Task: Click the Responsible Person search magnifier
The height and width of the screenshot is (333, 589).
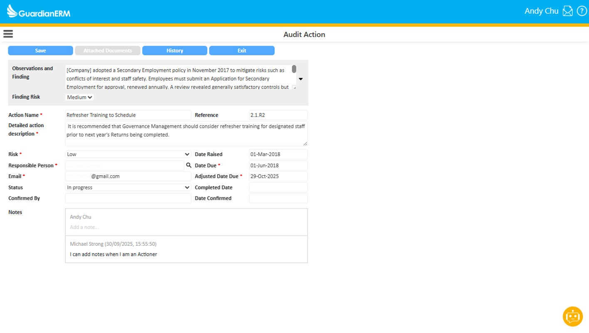Action: (x=188, y=165)
